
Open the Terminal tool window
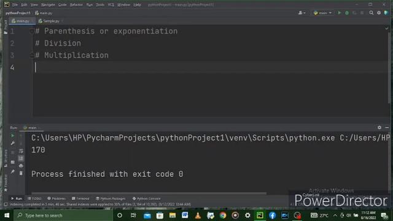pos(80,198)
